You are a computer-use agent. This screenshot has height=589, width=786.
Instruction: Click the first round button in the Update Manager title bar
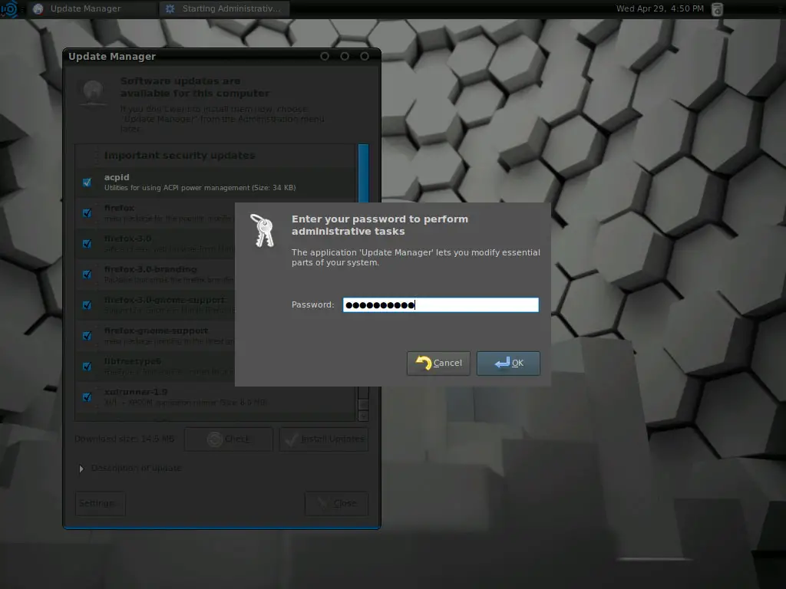tap(325, 56)
